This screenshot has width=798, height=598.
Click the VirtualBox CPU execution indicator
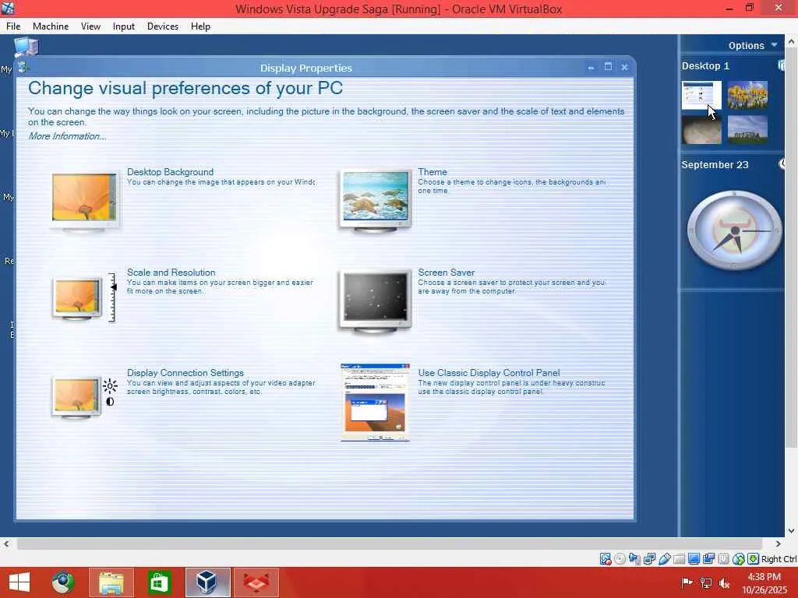pos(723,559)
